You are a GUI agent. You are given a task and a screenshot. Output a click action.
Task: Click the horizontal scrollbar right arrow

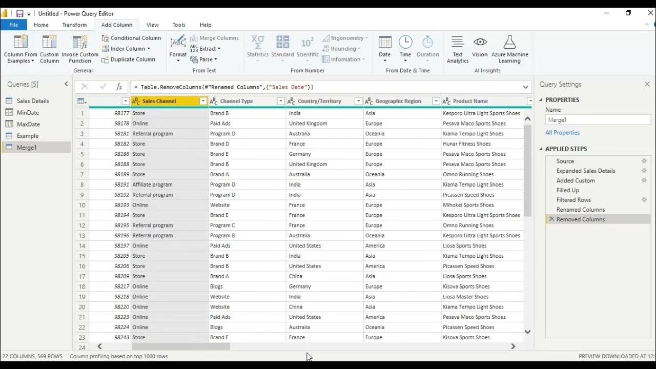click(x=513, y=346)
